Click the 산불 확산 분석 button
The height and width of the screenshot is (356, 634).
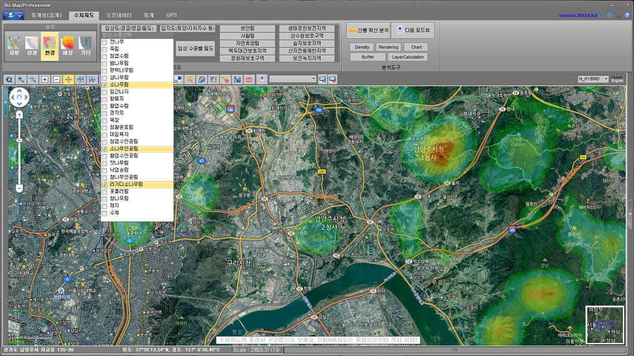click(368, 30)
